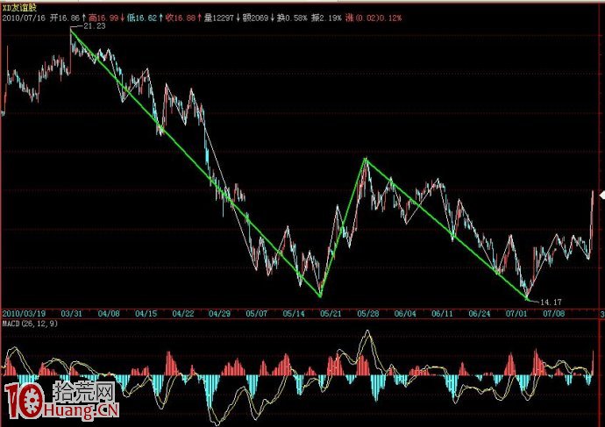Viewport: 605px width, 427px height.
Task: Click the 07/01 date axis label
Action: click(516, 314)
